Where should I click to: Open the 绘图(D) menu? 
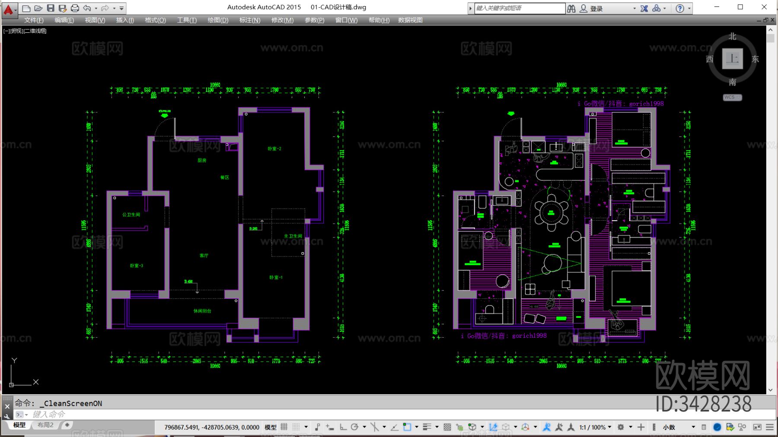(x=218, y=20)
